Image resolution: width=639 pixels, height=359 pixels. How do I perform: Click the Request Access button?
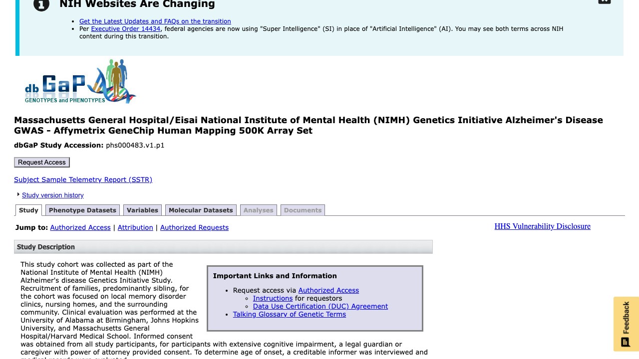point(42,162)
